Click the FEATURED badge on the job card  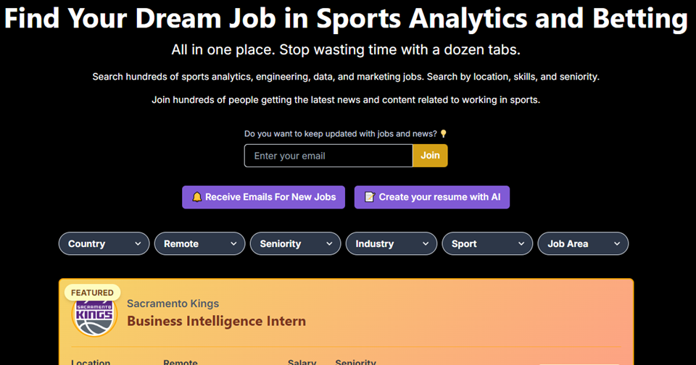point(92,293)
